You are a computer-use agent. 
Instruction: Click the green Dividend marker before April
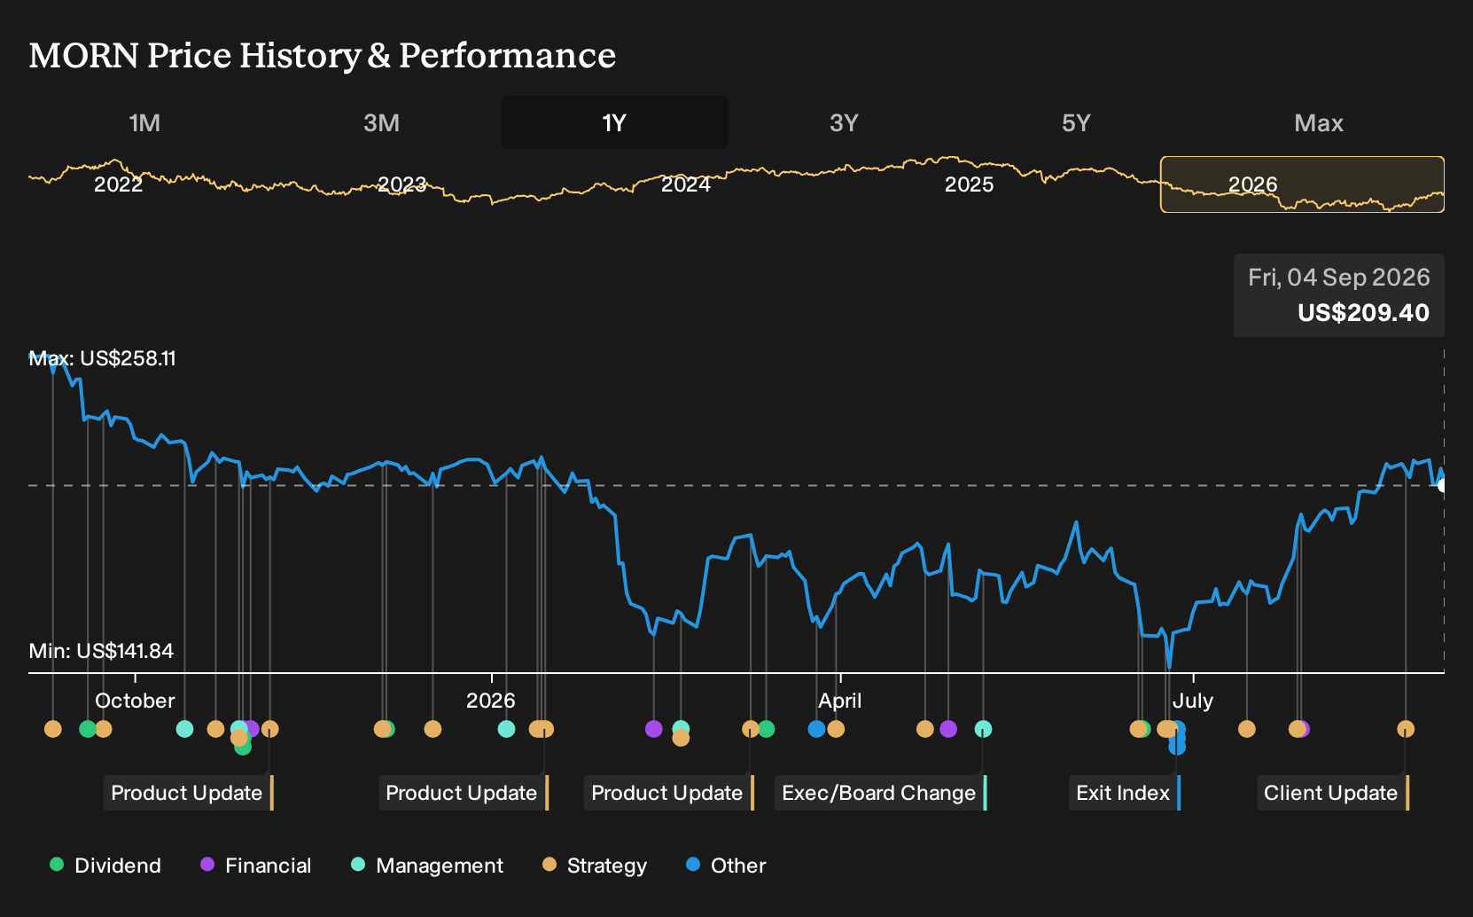click(767, 729)
